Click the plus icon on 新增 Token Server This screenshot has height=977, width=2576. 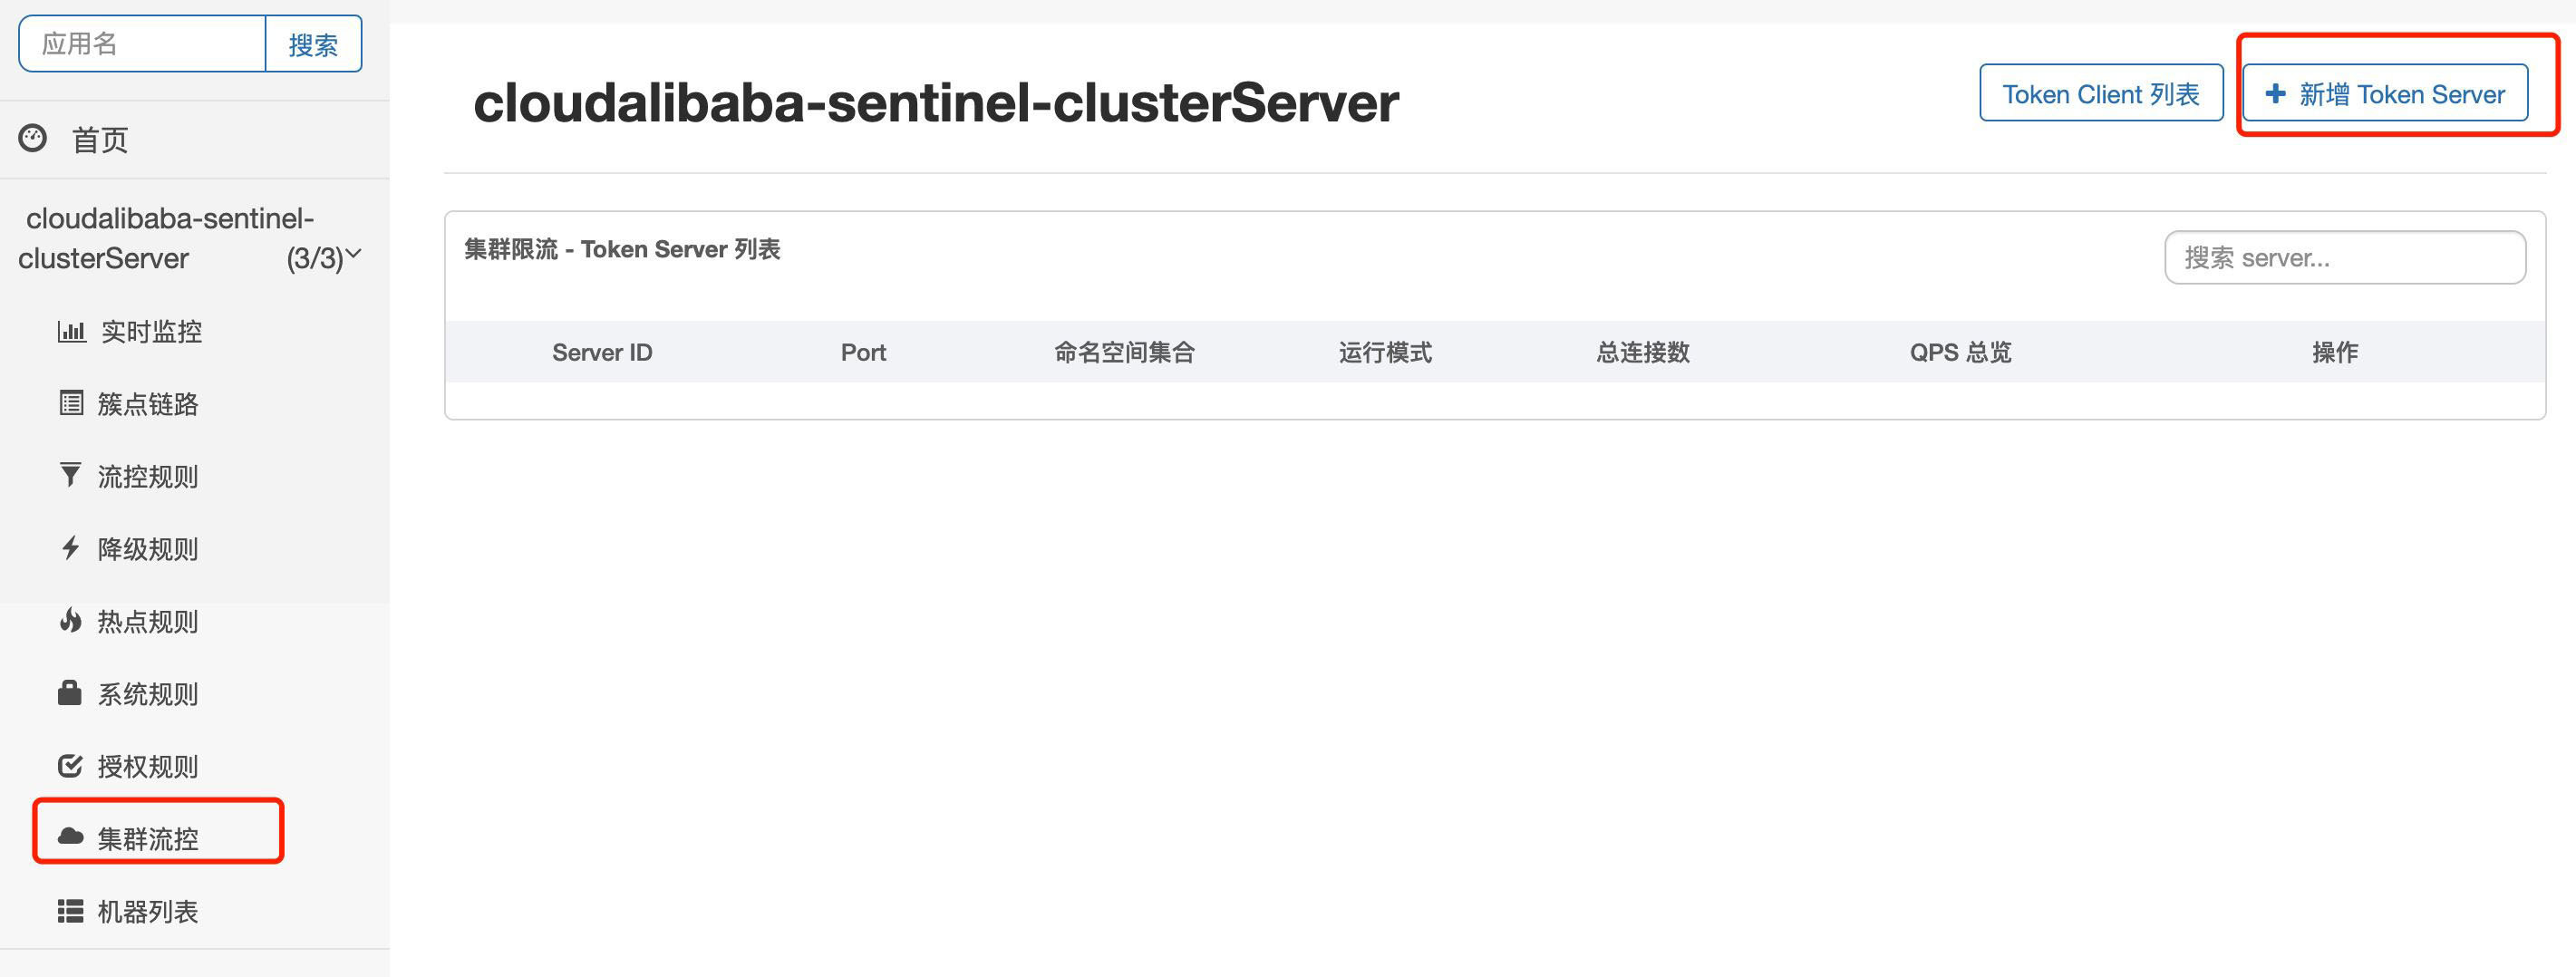pyautogui.click(x=2275, y=94)
